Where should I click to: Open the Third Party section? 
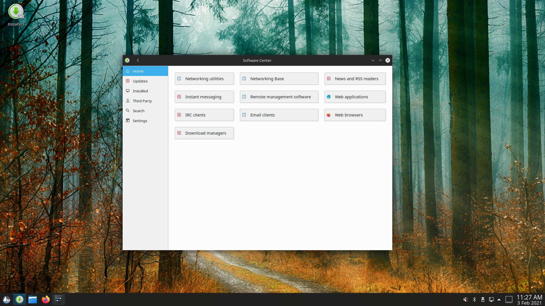(145, 101)
